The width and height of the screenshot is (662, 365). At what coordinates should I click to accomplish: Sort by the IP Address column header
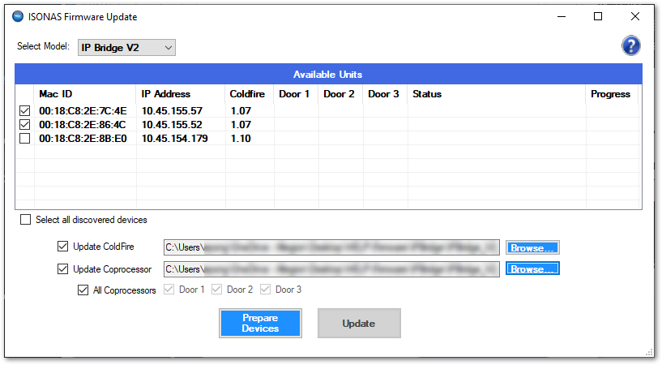[181, 94]
